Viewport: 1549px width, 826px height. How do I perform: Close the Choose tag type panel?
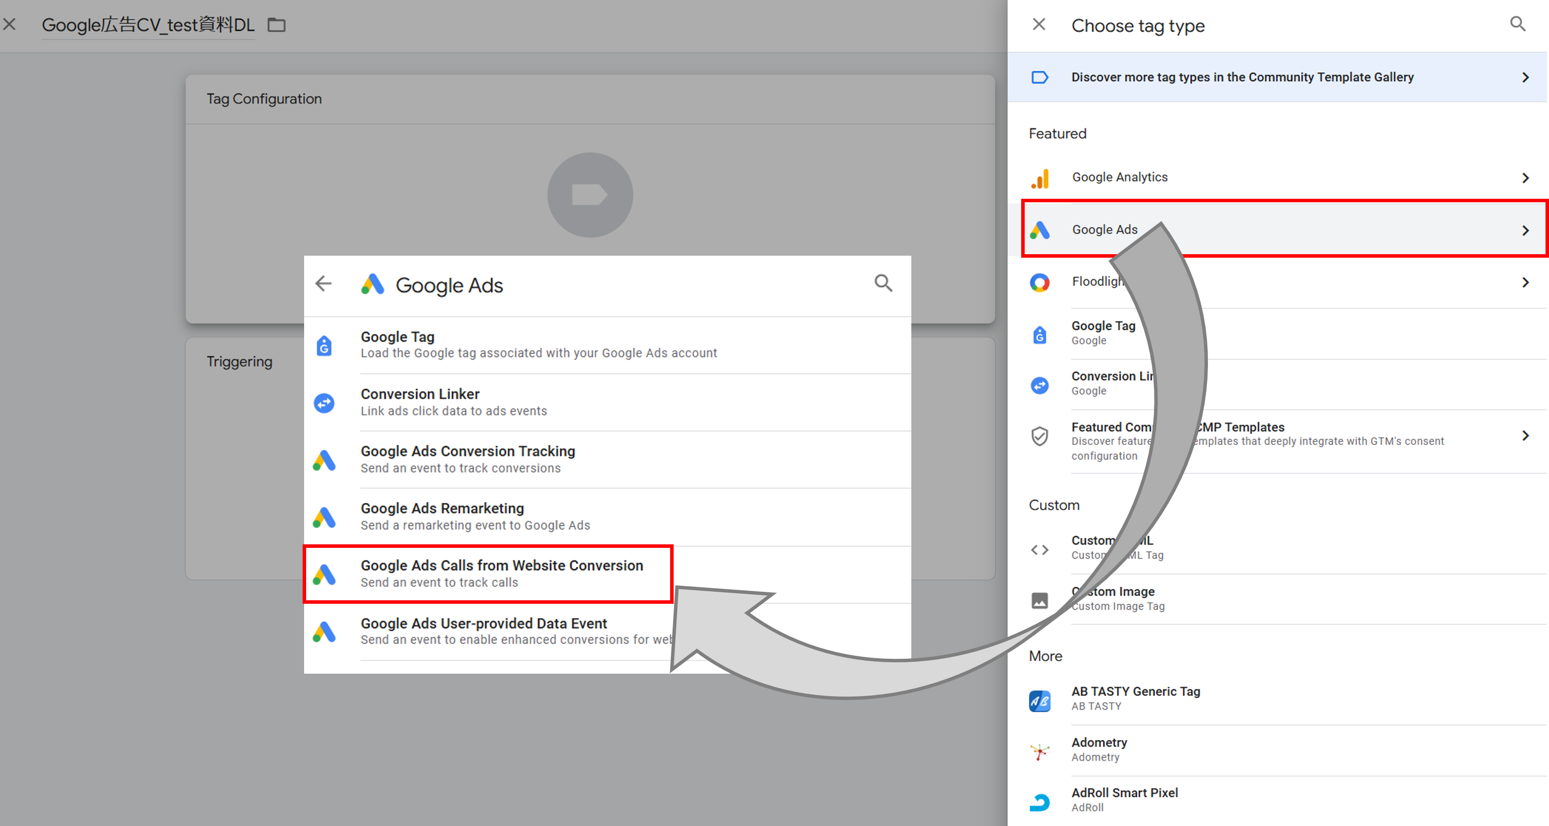pyautogui.click(x=1039, y=24)
